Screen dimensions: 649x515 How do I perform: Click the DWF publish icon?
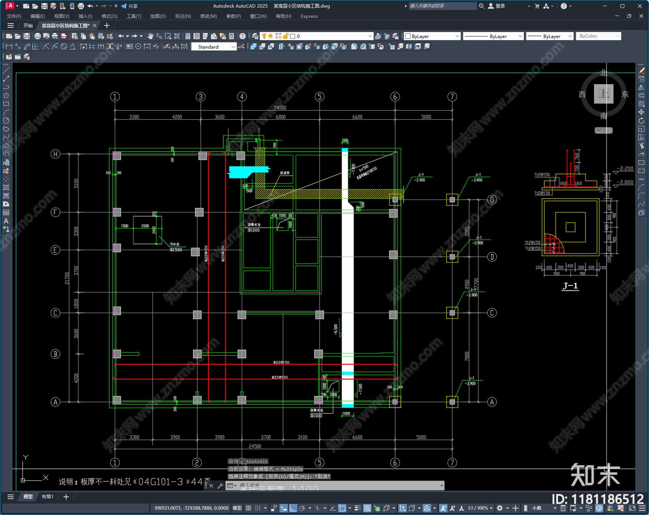(x=64, y=36)
